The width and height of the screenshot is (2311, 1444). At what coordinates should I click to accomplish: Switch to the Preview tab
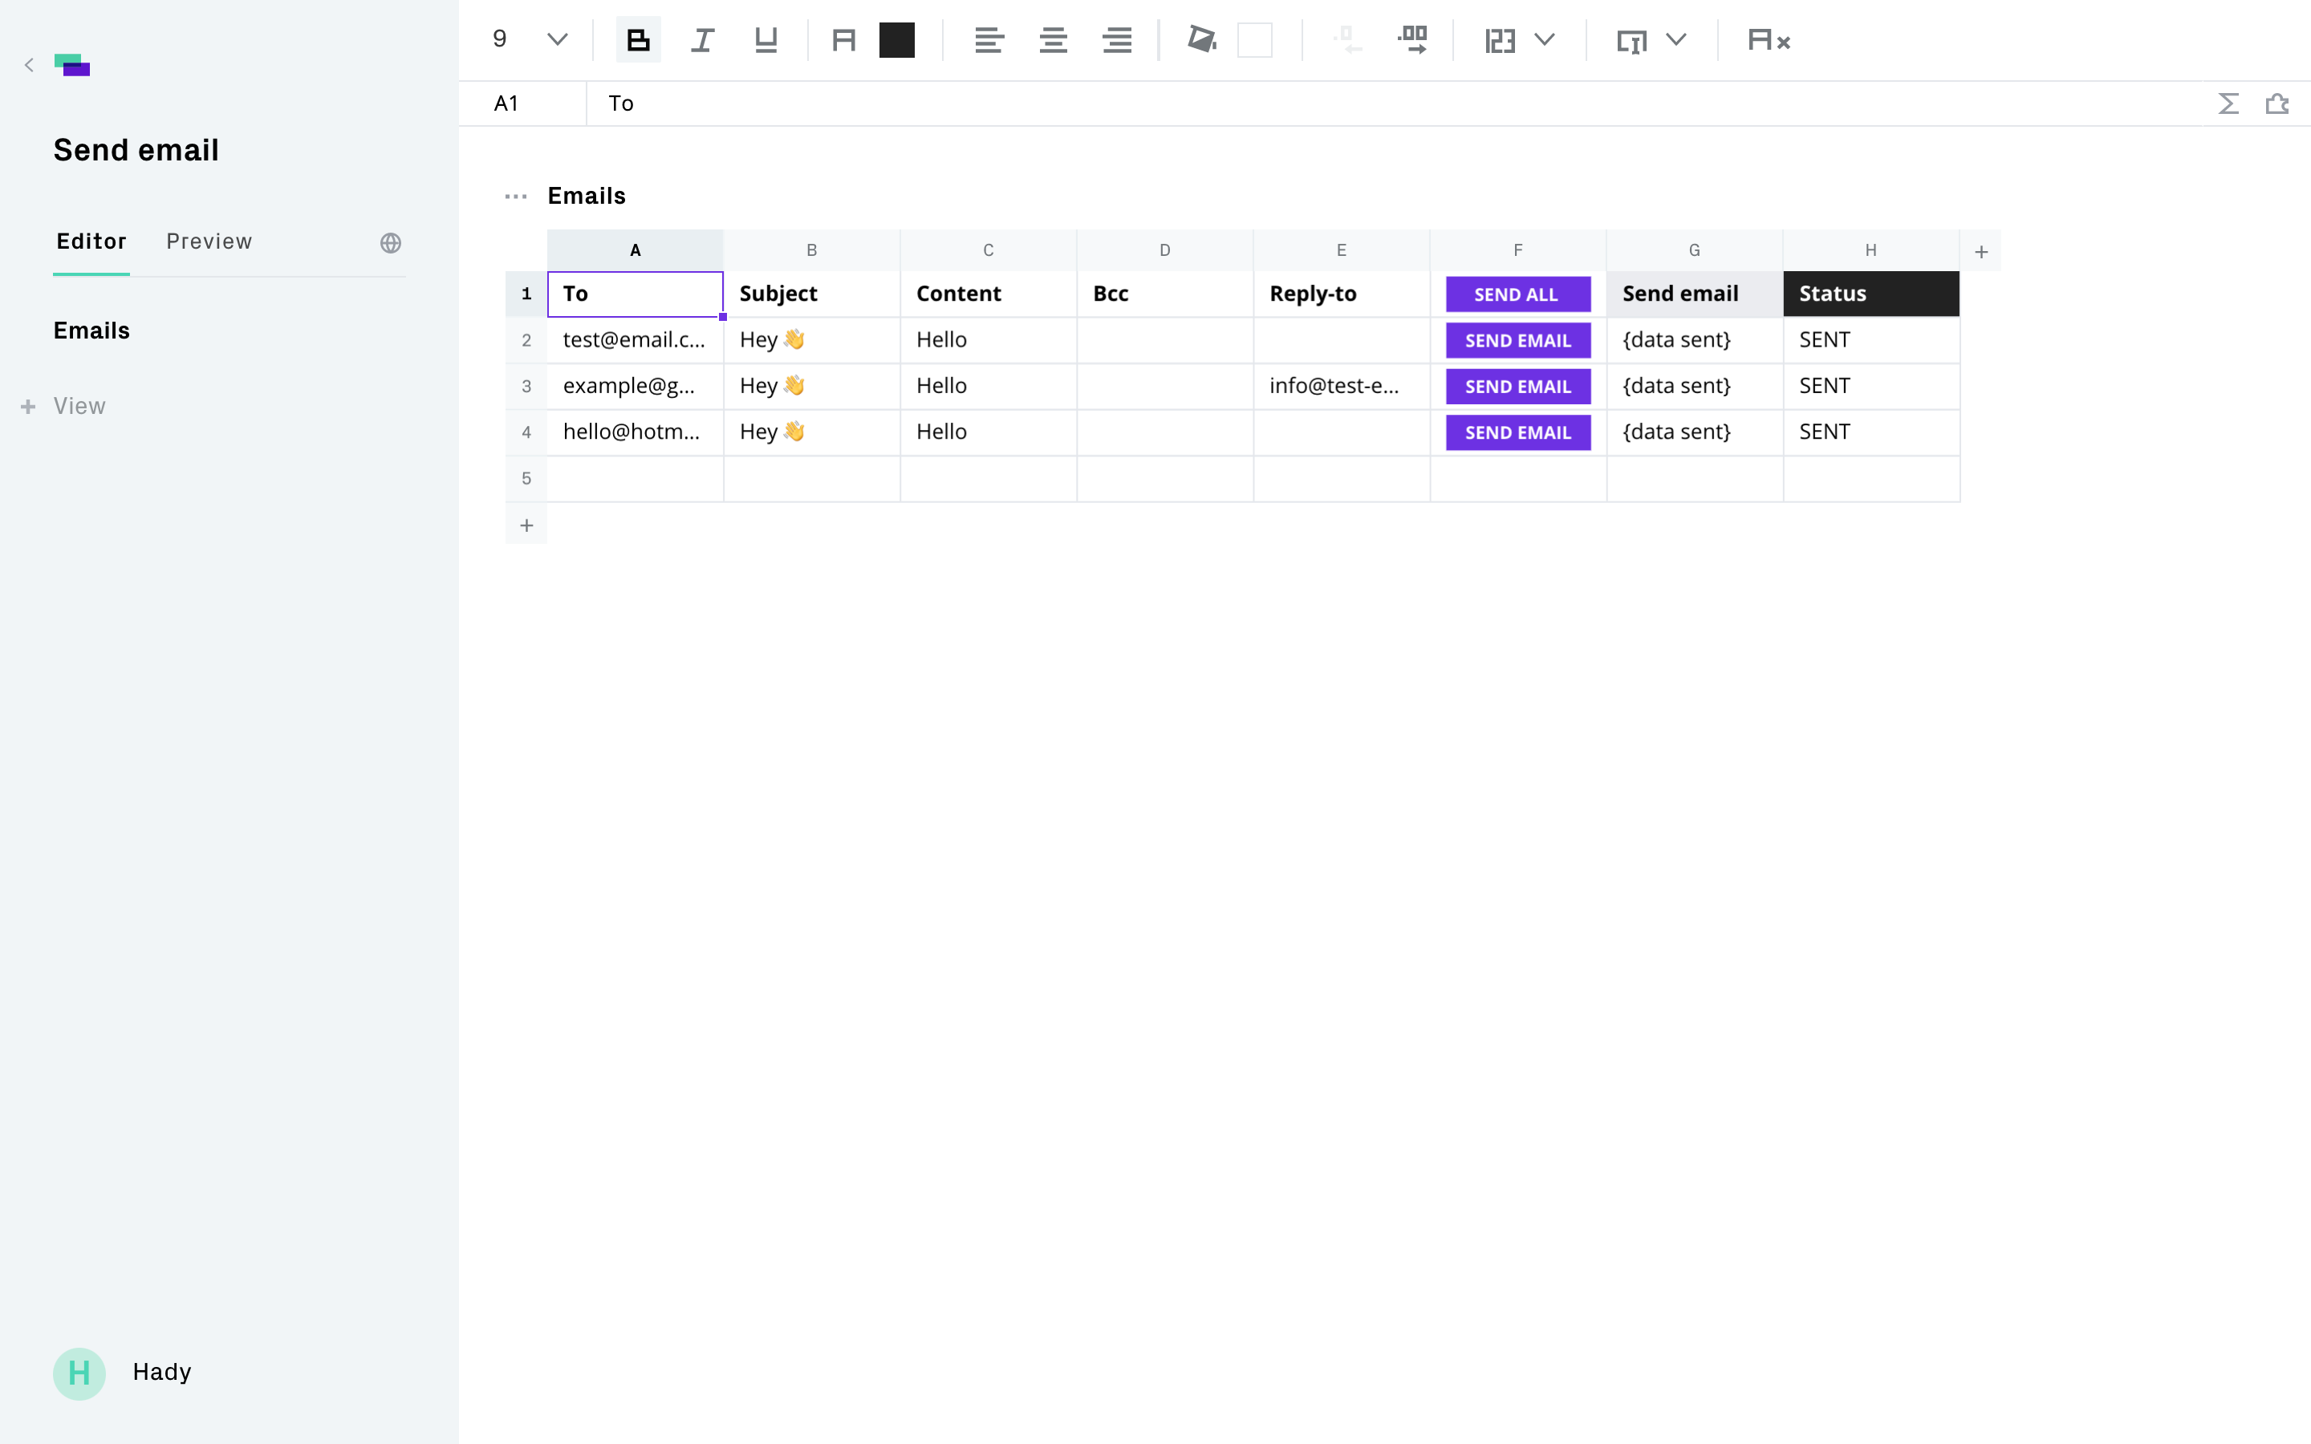(209, 241)
